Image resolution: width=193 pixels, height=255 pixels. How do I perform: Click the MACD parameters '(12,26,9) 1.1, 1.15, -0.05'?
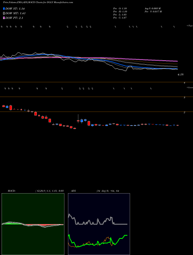click(49, 191)
